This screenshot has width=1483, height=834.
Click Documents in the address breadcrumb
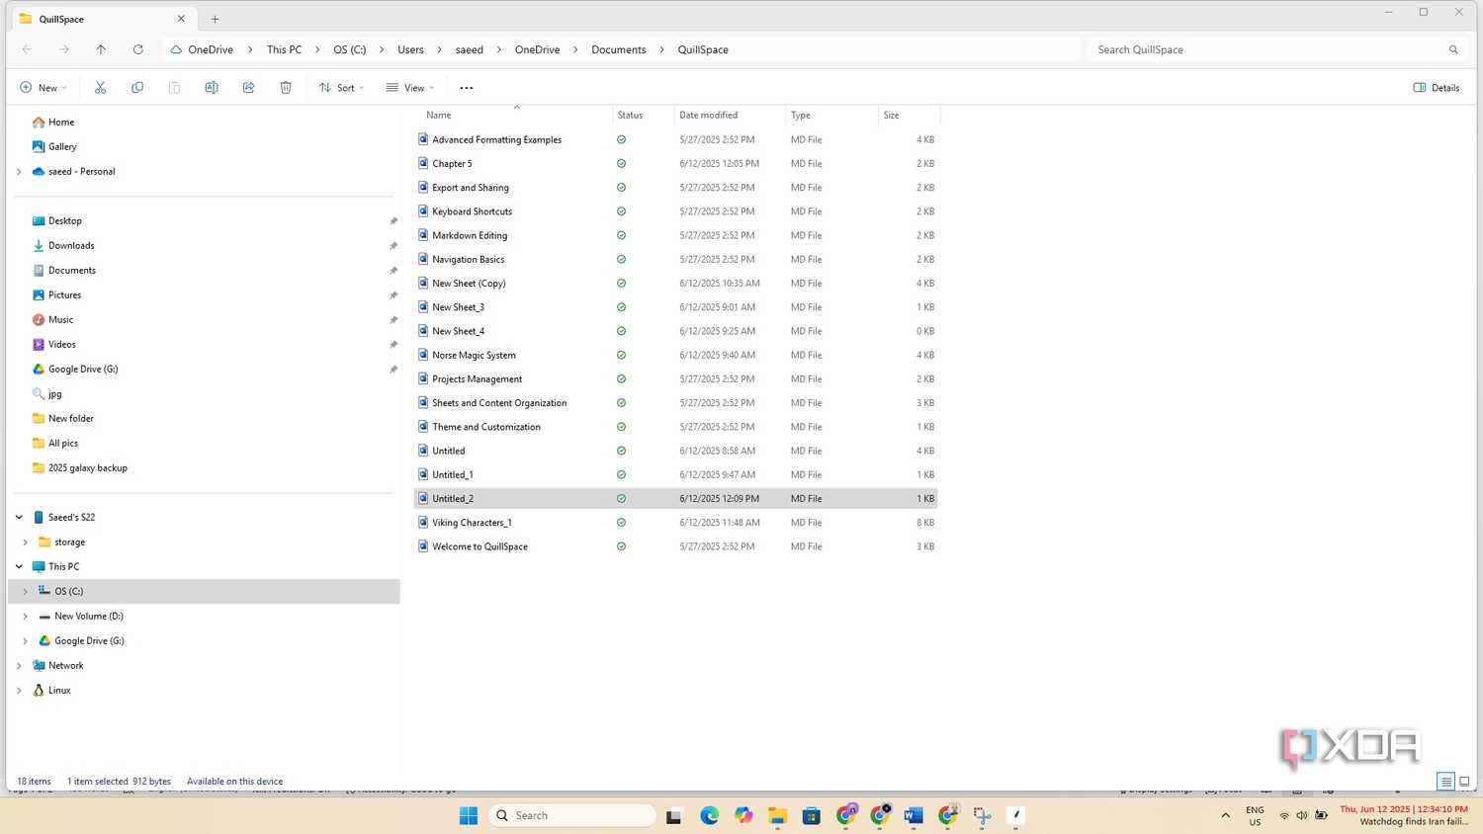(x=619, y=49)
